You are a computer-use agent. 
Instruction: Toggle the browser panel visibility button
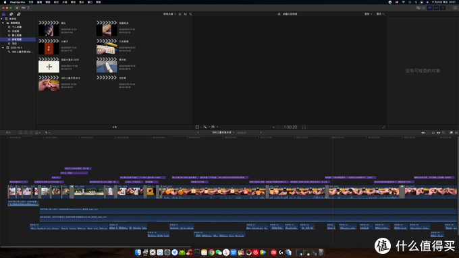(430, 8)
